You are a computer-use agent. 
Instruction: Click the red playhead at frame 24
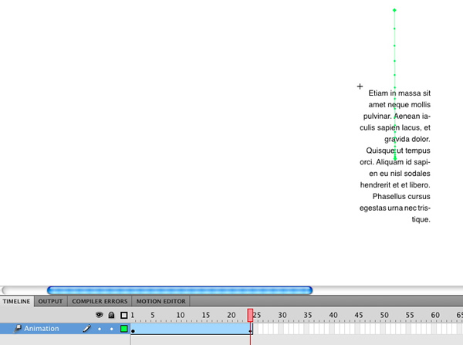pos(250,315)
